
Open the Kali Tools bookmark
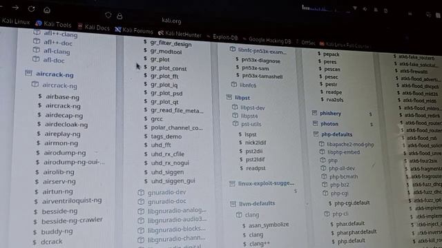(53, 24)
